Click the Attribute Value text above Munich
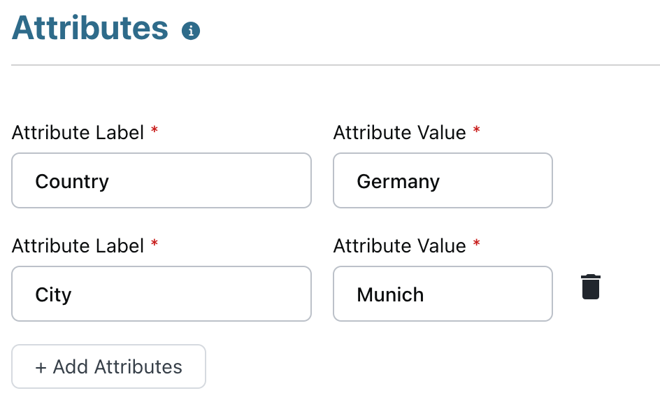The image size is (660, 414). coord(399,245)
